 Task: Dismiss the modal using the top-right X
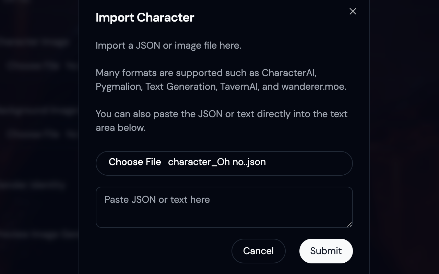point(353,11)
